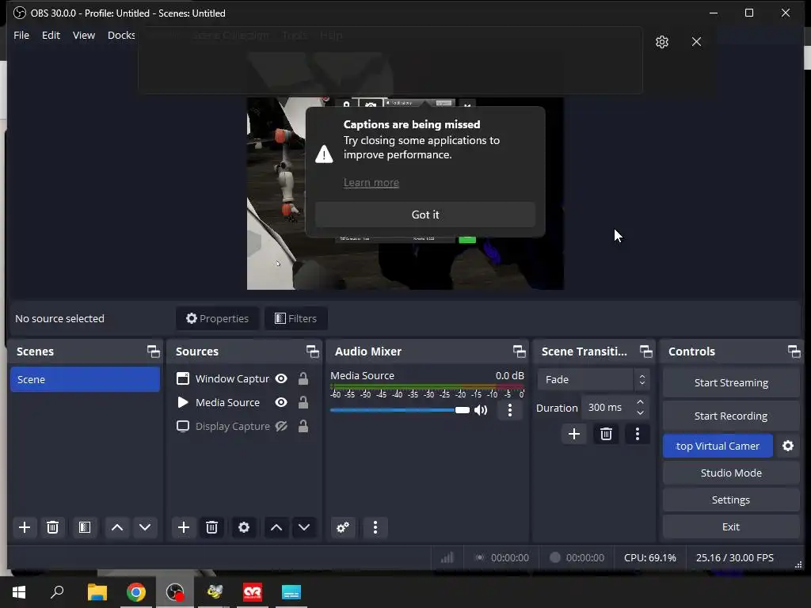The image size is (811, 608).
Task: Click the preview canvas thumbnail
Action: [405, 193]
